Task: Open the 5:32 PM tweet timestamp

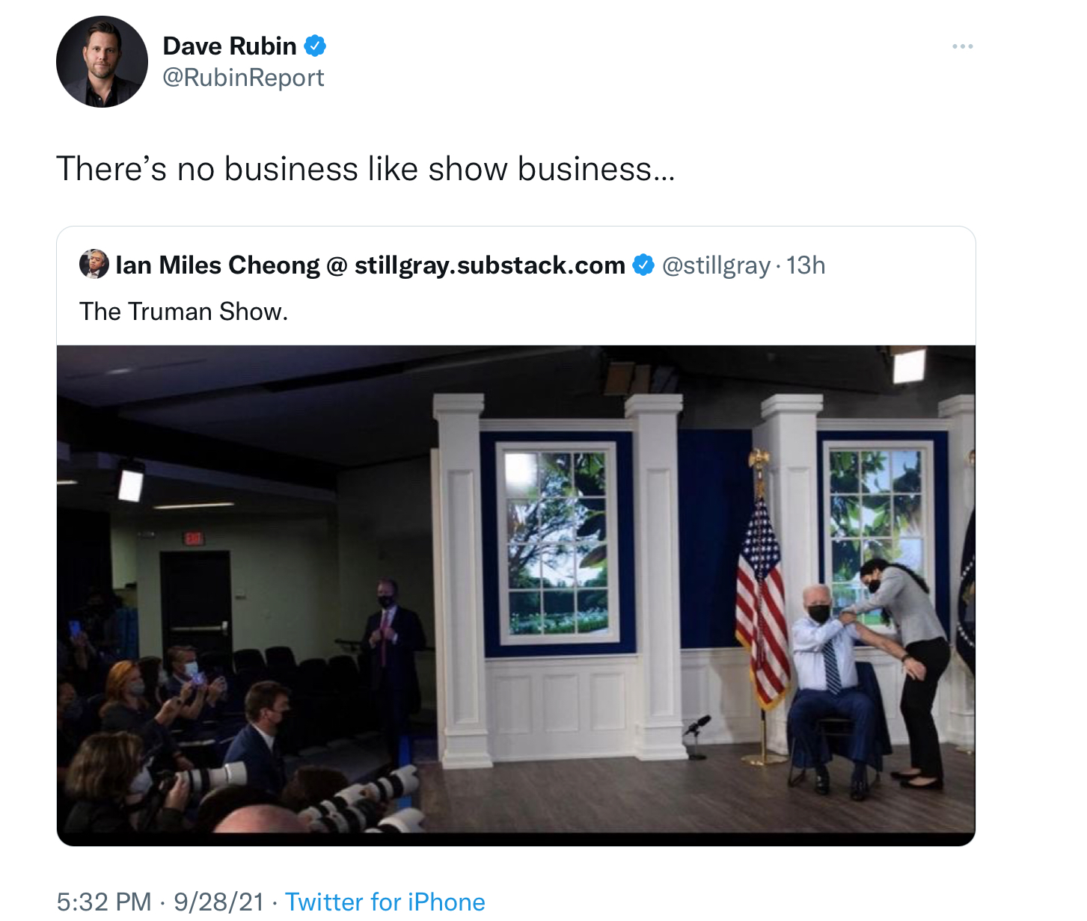Action: pos(104,902)
